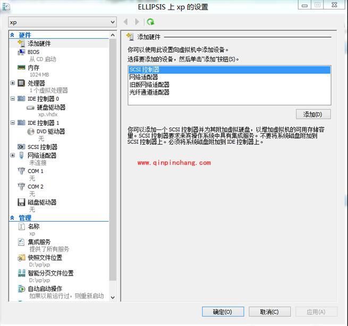Viewport: 348px width, 326px height.
Task: Click the BIOS computer icon
Action: pyautogui.click(x=21, y=52)
